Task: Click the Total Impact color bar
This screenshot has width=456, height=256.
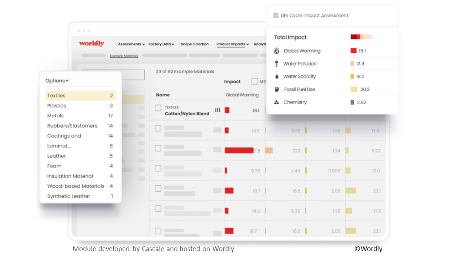Action: (x=362, y=37)
